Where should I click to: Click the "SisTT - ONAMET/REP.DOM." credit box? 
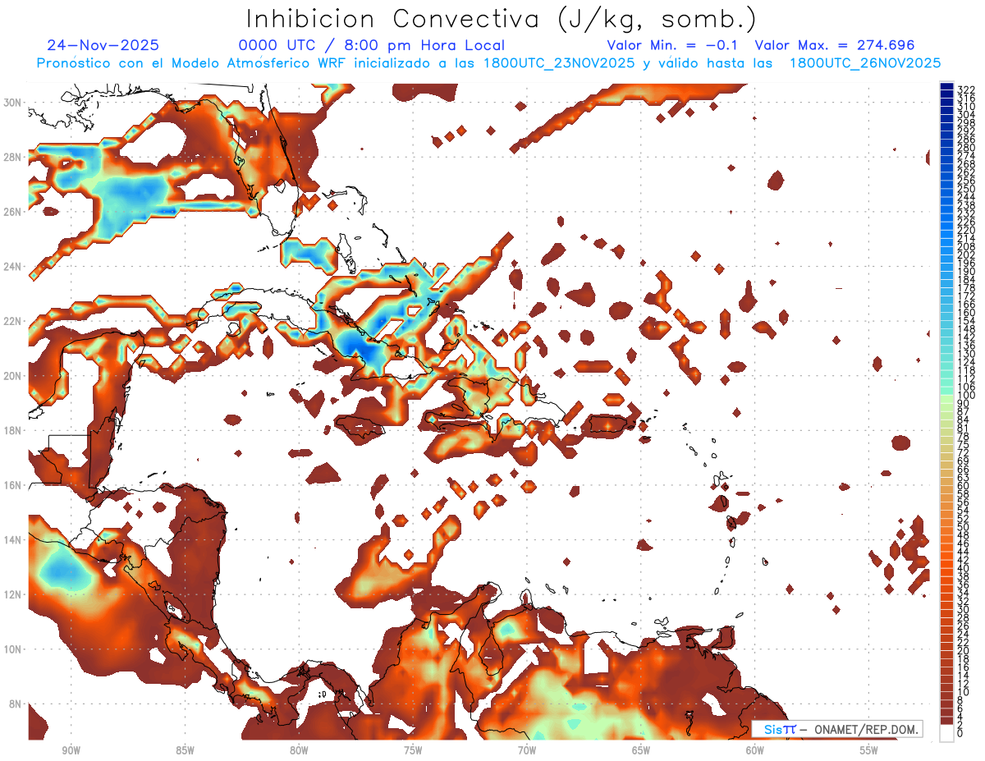(837, 729)
